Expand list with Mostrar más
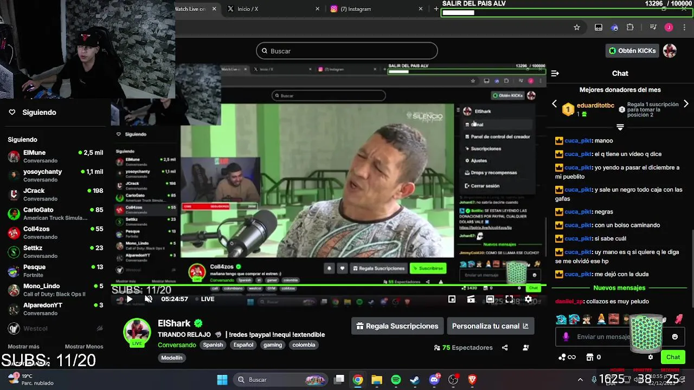The height and width of the screenshot is (390, 694). pos(23,347)
